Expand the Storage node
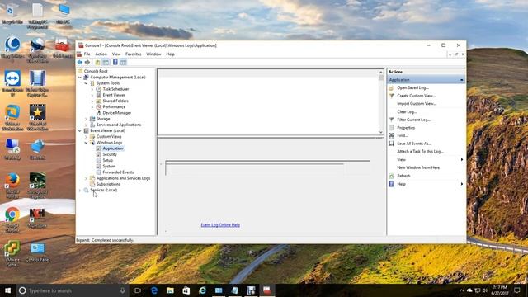 click(x=86, y=119)
